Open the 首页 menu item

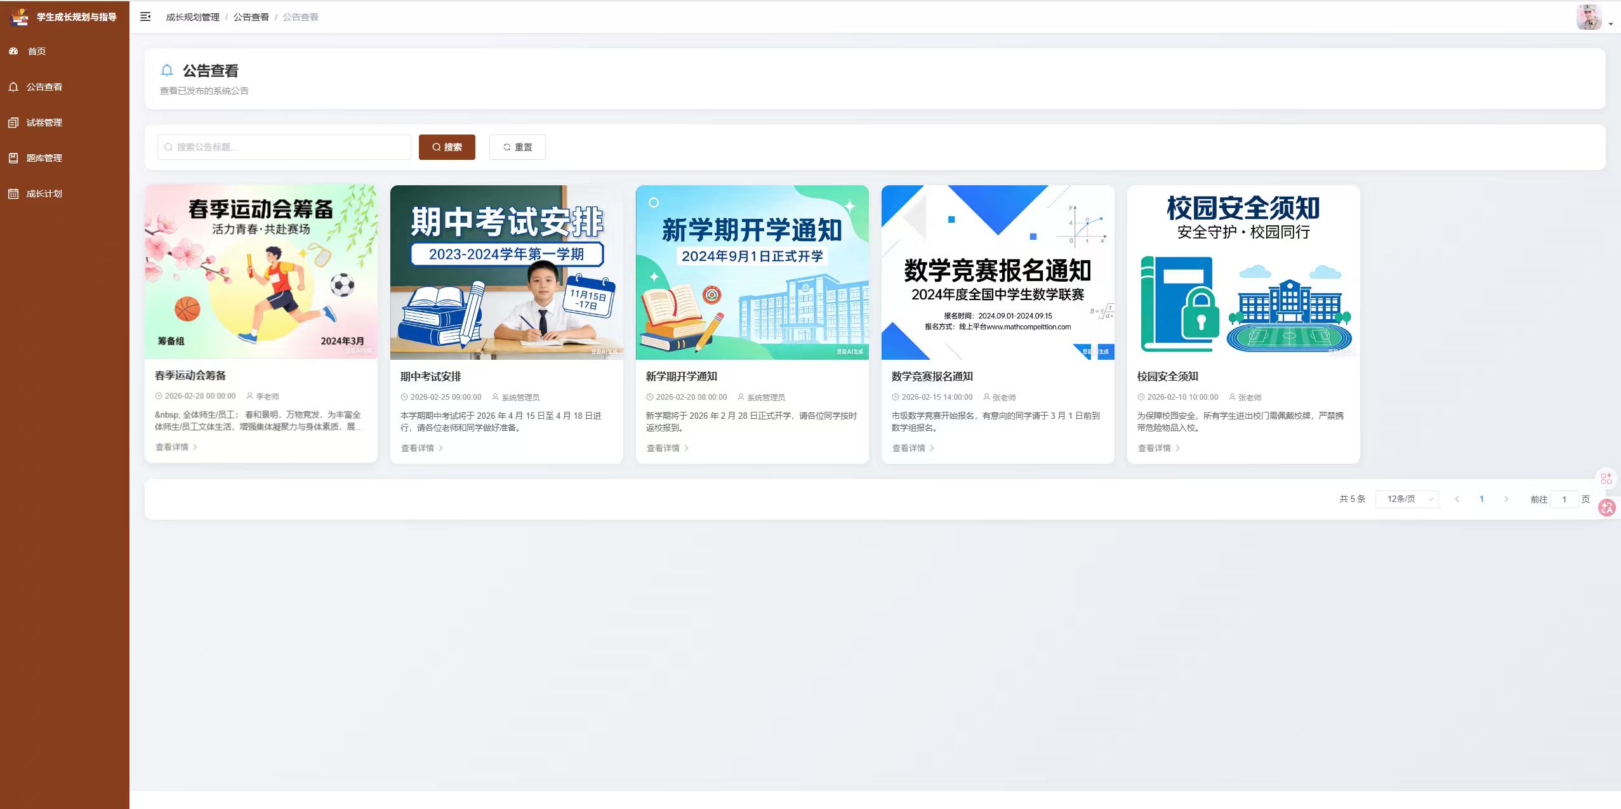pos(65,51)
